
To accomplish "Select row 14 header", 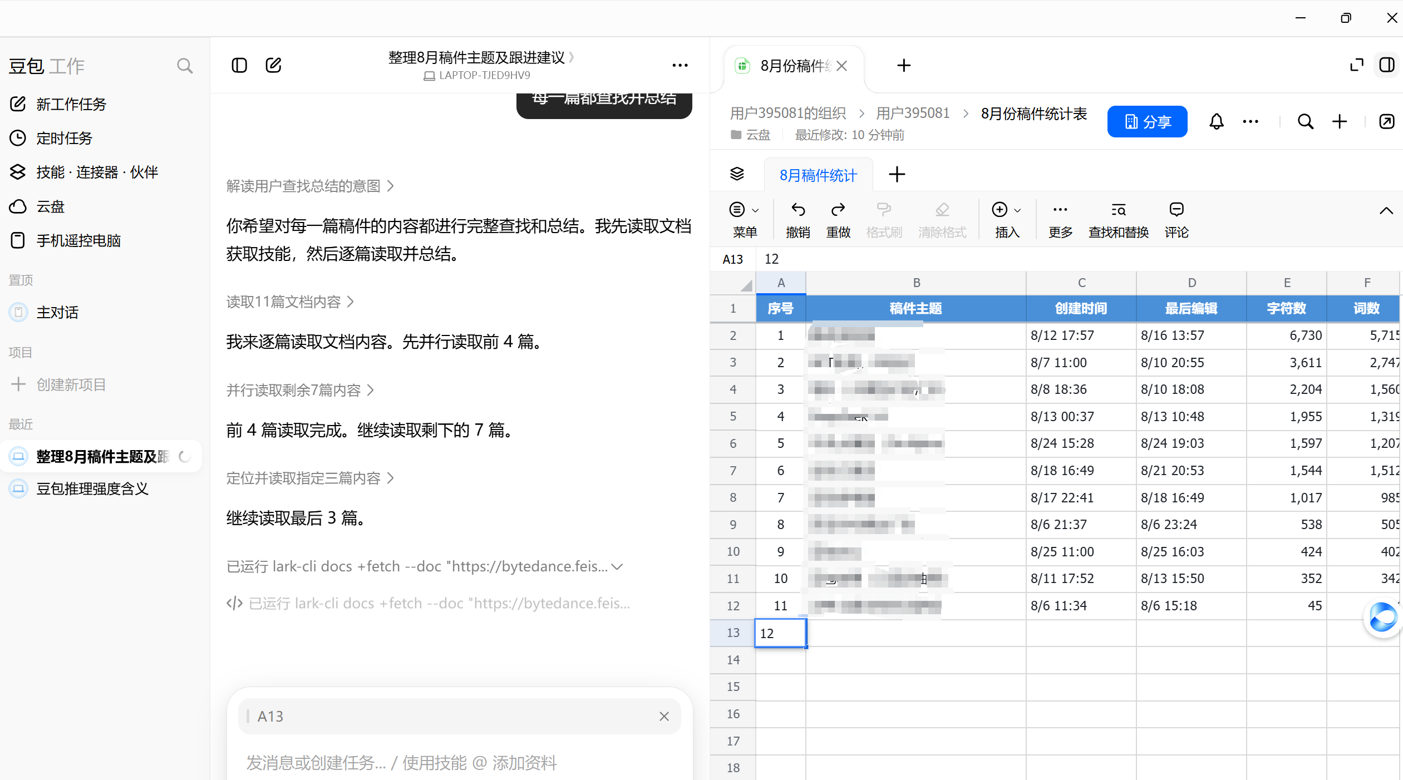I will pos(733,660).
